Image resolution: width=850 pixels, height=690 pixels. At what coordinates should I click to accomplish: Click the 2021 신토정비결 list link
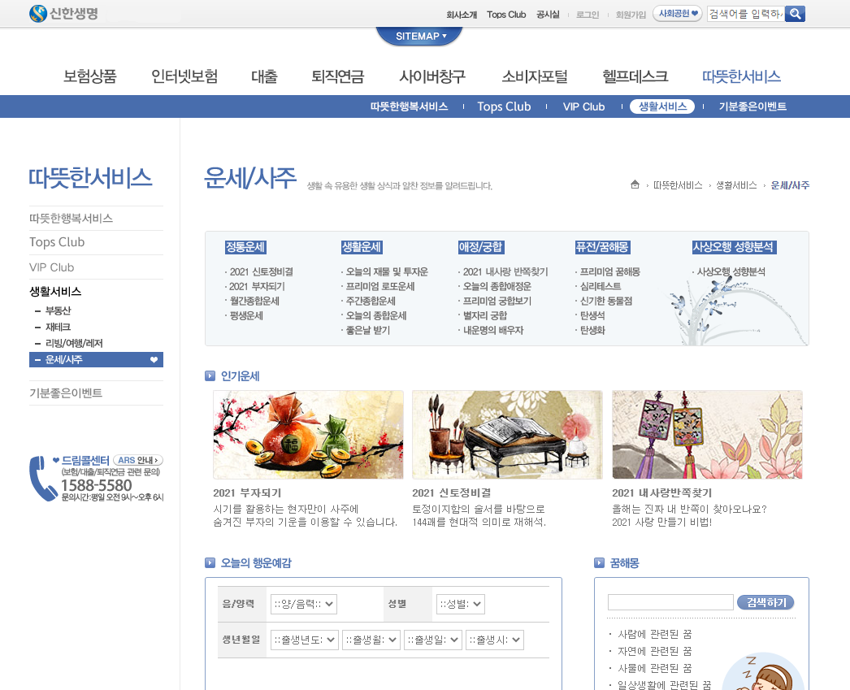tap(262, 271)
